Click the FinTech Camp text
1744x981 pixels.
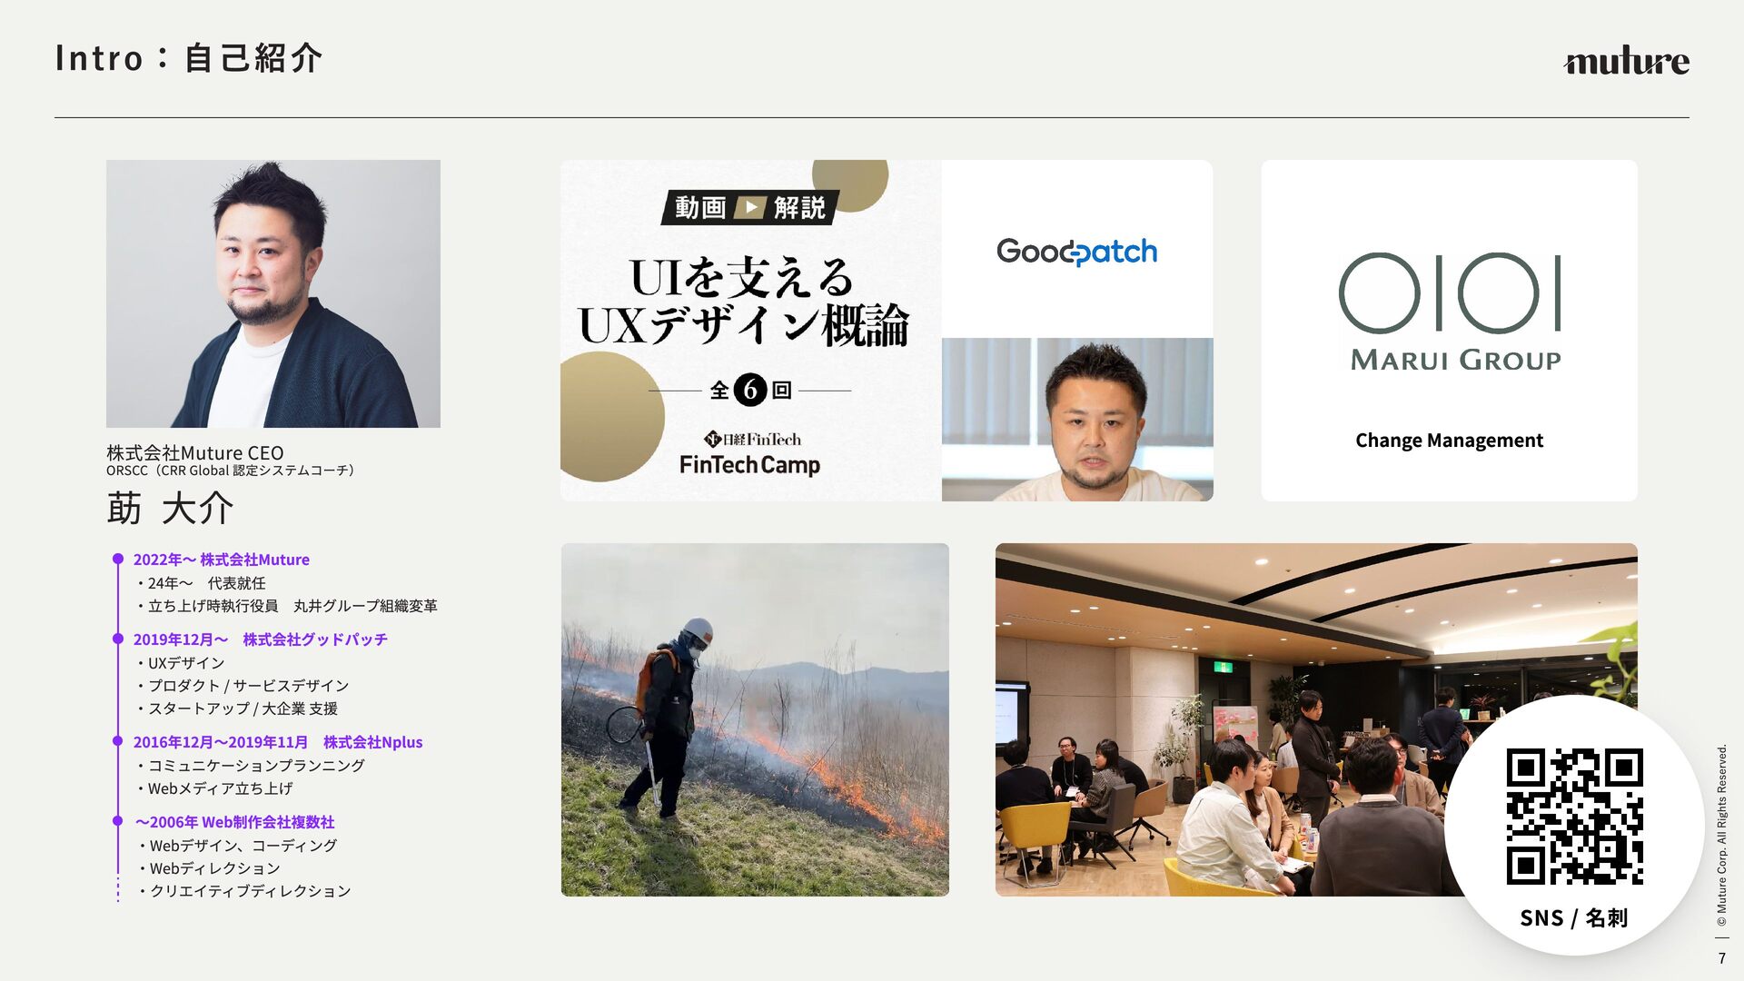(x=749, y=465)
